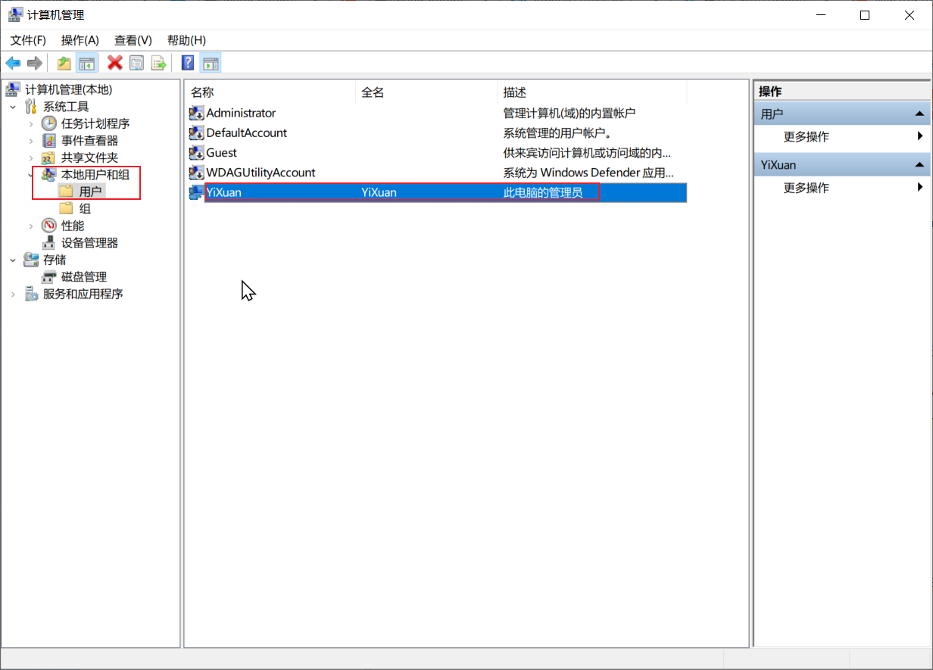Click the 存储 icon in tree
This screenshot has height=670, width=933.
31,260
